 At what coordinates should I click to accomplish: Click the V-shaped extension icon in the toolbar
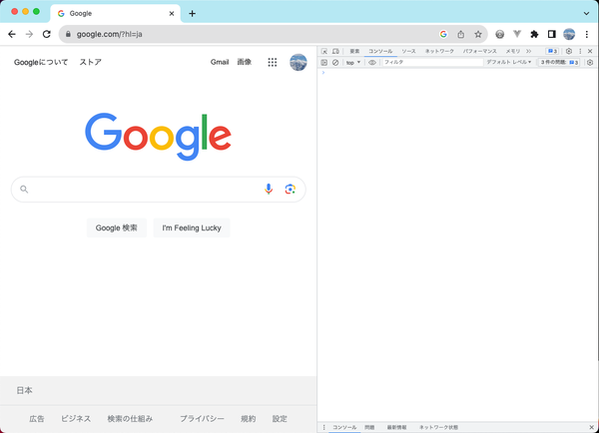click(517, 34)
